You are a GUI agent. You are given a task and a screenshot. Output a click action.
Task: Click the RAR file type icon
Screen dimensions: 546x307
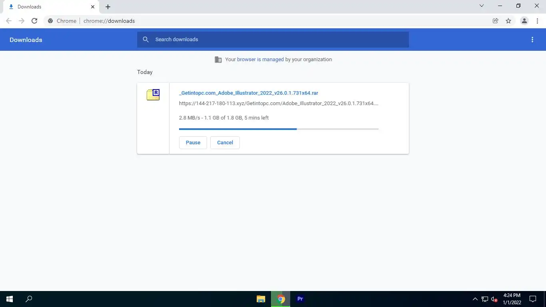pyautogui.click(x=153, y=94)
